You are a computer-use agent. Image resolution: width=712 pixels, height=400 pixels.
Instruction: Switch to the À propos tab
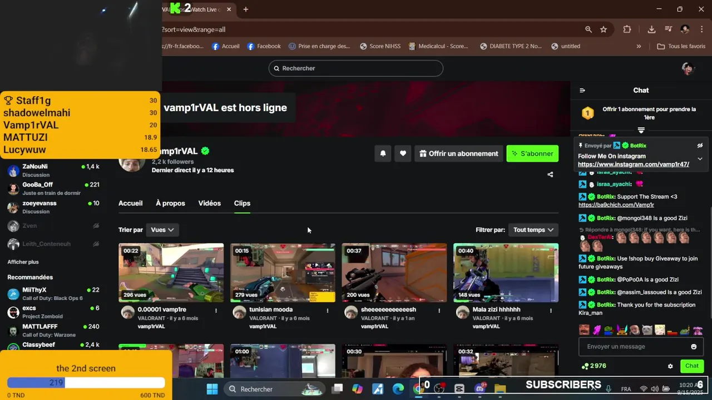coord(170,203)
